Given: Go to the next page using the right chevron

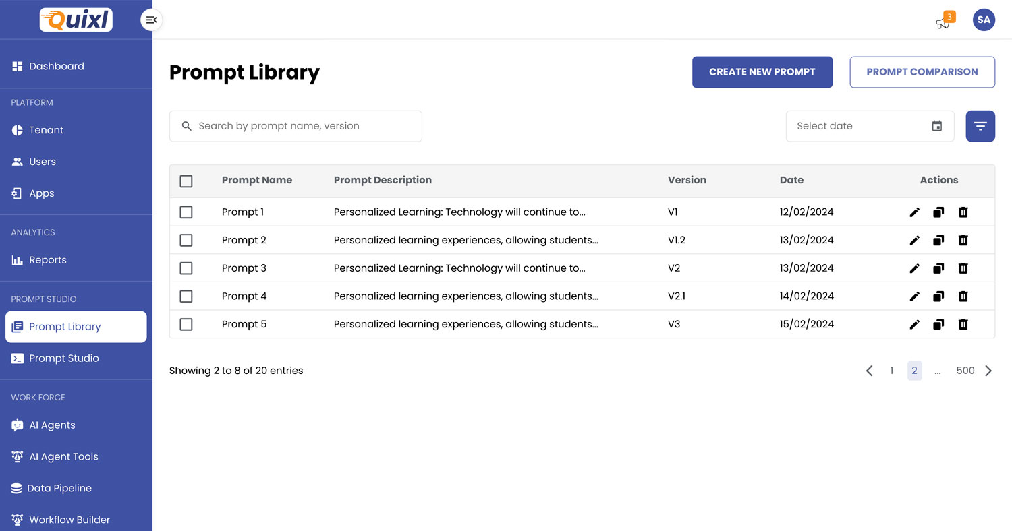Looking at the screenshot, I should click(988, 371).
